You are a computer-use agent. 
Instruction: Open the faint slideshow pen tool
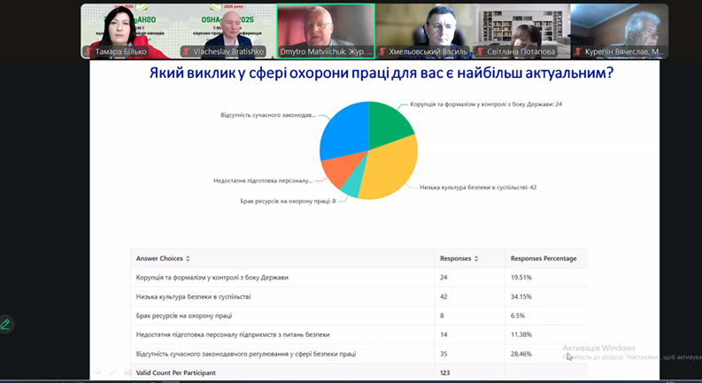pos(112,372)
